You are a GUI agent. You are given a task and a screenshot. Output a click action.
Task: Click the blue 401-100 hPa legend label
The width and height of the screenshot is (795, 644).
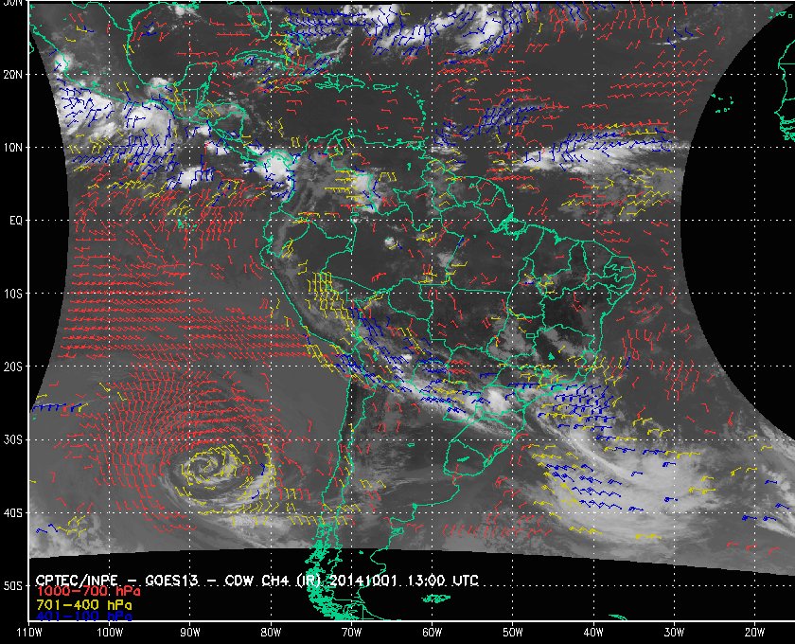tap(84, 617)
